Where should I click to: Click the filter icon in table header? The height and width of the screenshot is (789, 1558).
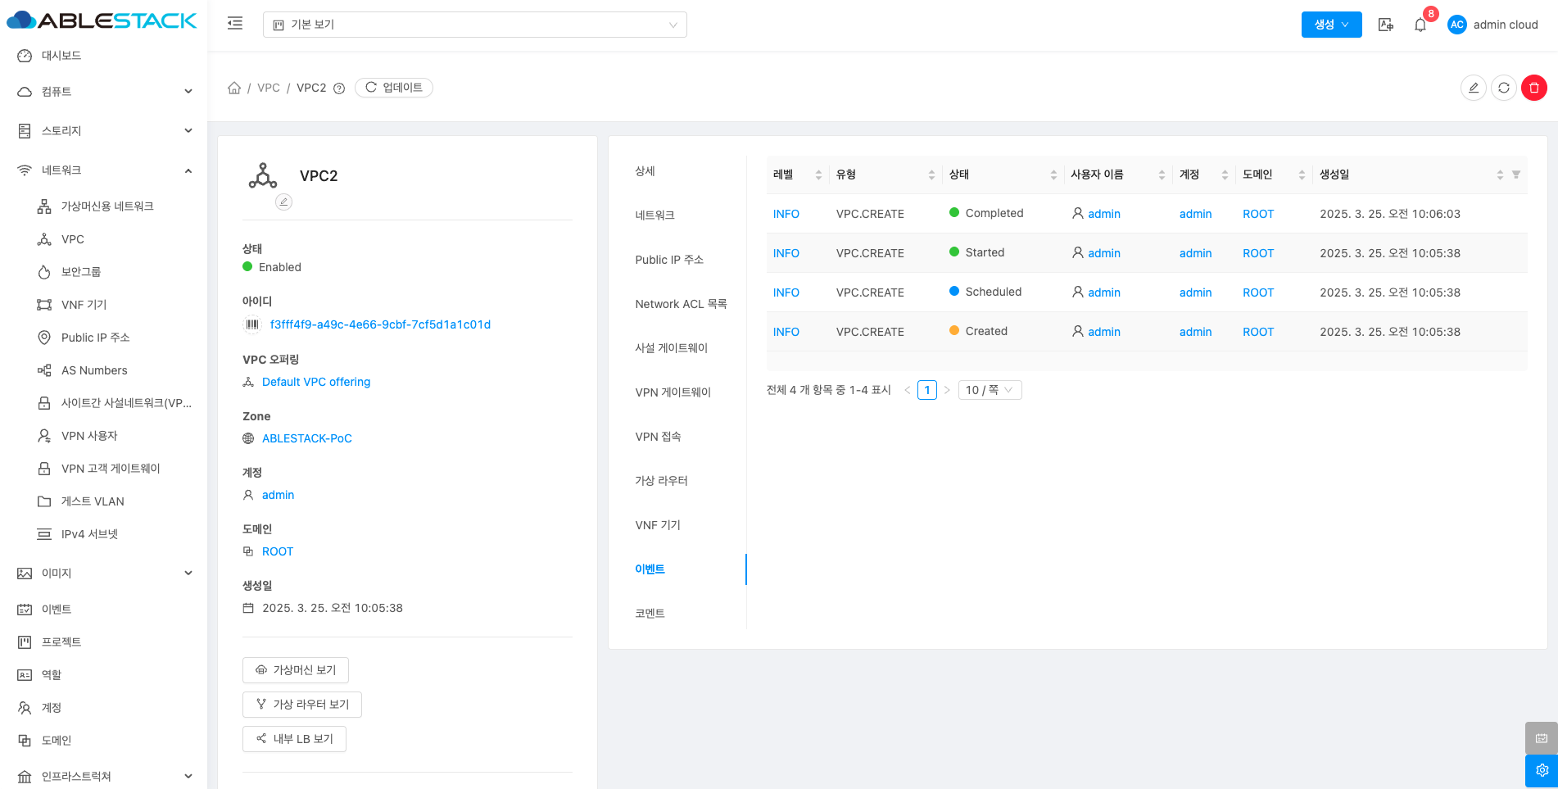click(1515, 175)
